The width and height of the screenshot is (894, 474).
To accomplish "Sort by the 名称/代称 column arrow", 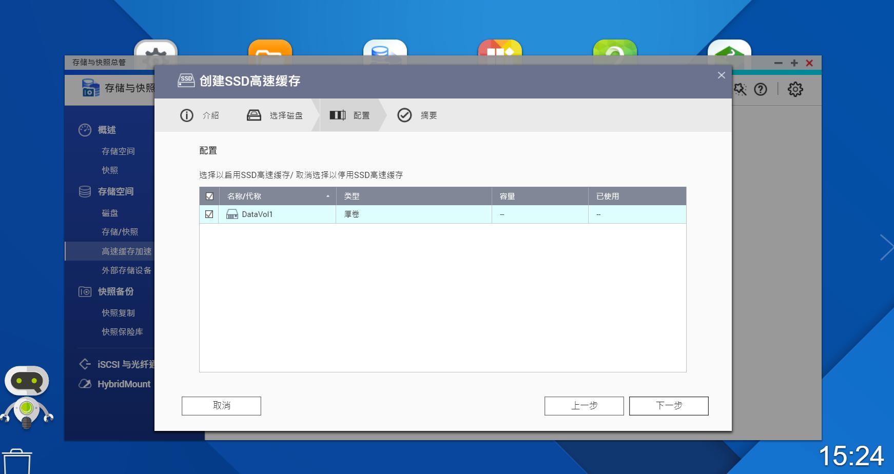I will (x=327, y=196).
